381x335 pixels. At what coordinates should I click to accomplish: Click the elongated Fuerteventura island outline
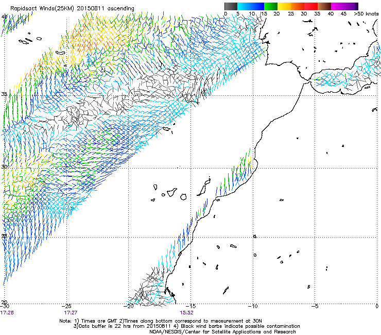[201, 191]
